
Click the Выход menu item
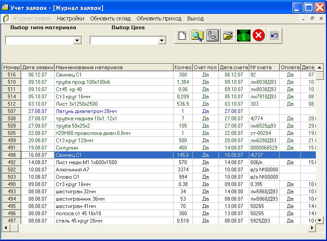tap(195, 18)
